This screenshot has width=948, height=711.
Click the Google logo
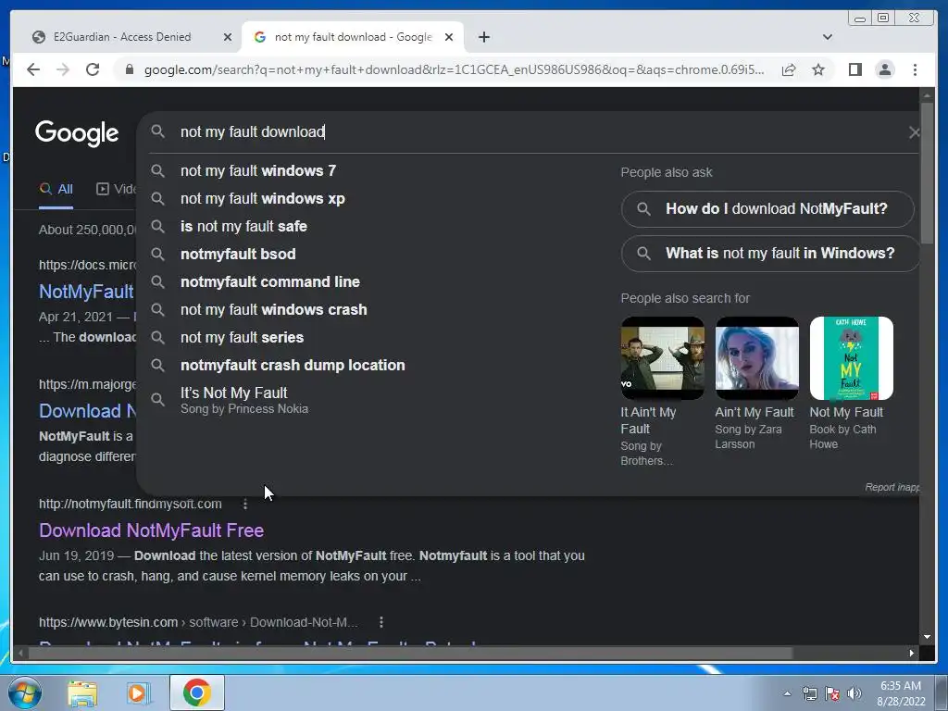pyautogui.click(x=77, y=133)
